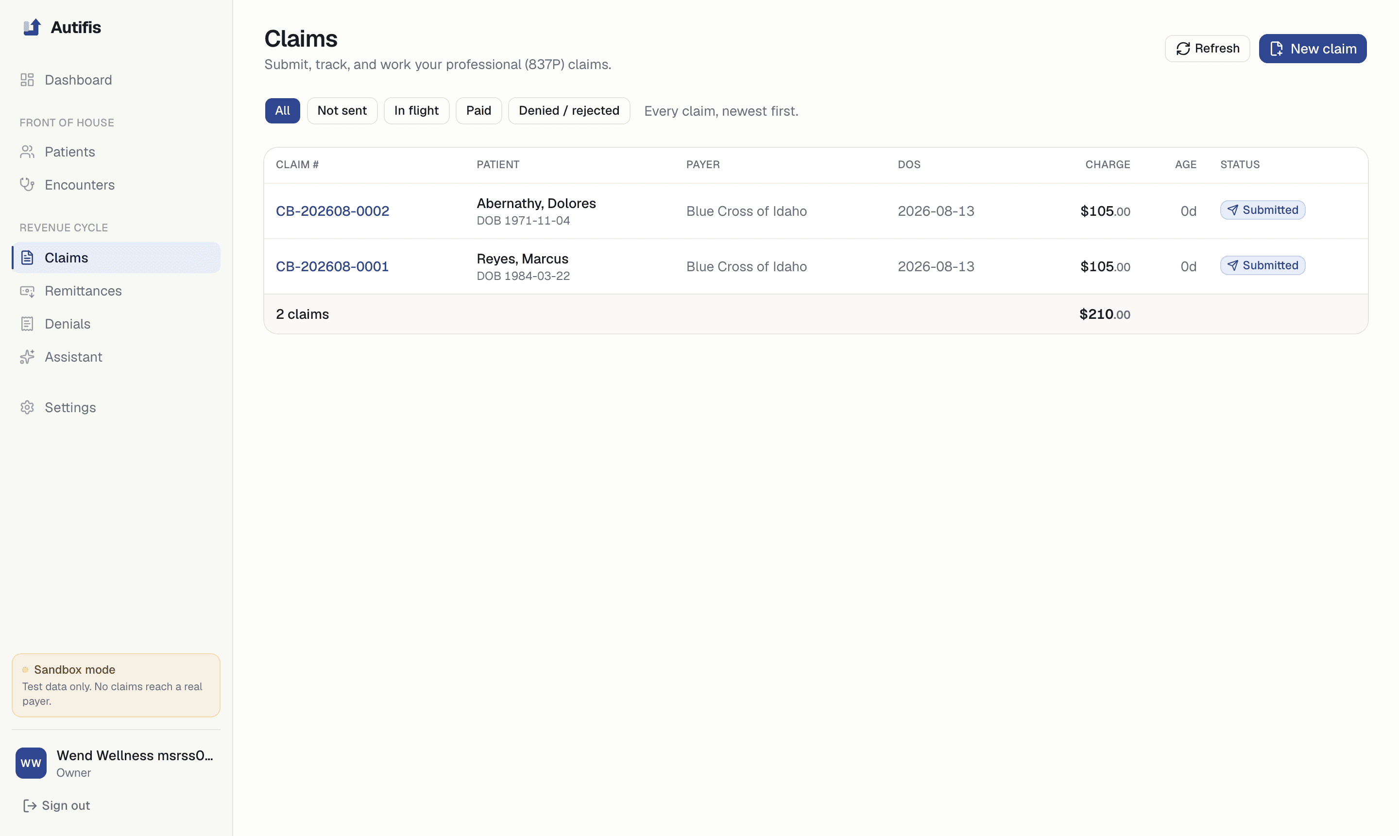Open the Assistant page

(x=116, y=357)
